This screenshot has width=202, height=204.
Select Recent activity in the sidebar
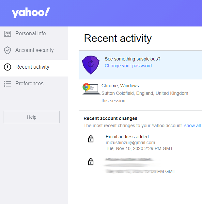pos(32,67)
